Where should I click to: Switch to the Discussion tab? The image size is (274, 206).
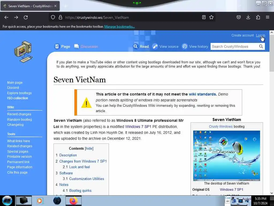(x=86, y=46)
